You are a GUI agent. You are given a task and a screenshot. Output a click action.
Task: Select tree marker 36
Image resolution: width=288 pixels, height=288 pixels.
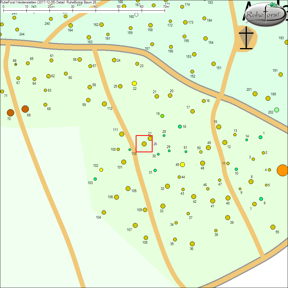192,244
